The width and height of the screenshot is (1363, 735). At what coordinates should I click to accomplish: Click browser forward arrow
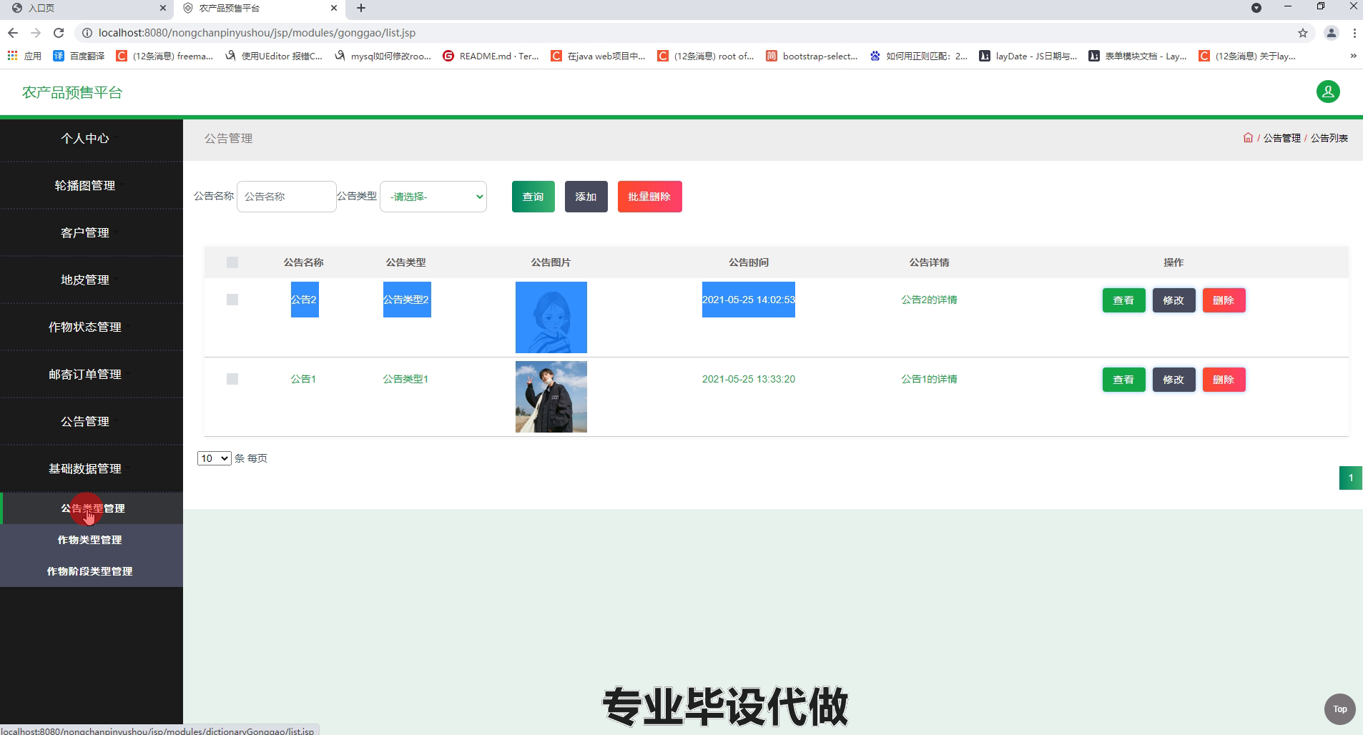[x=36, y=33]
